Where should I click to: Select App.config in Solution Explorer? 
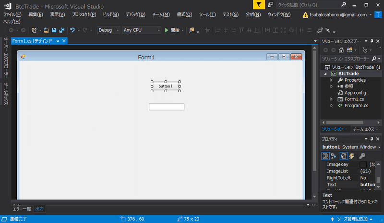click(x=355, y=93)
